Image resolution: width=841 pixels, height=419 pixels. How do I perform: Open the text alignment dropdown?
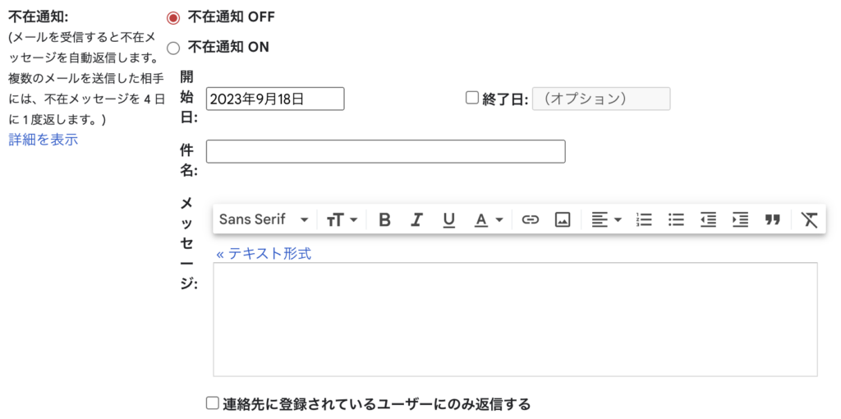tap(606, 219)
